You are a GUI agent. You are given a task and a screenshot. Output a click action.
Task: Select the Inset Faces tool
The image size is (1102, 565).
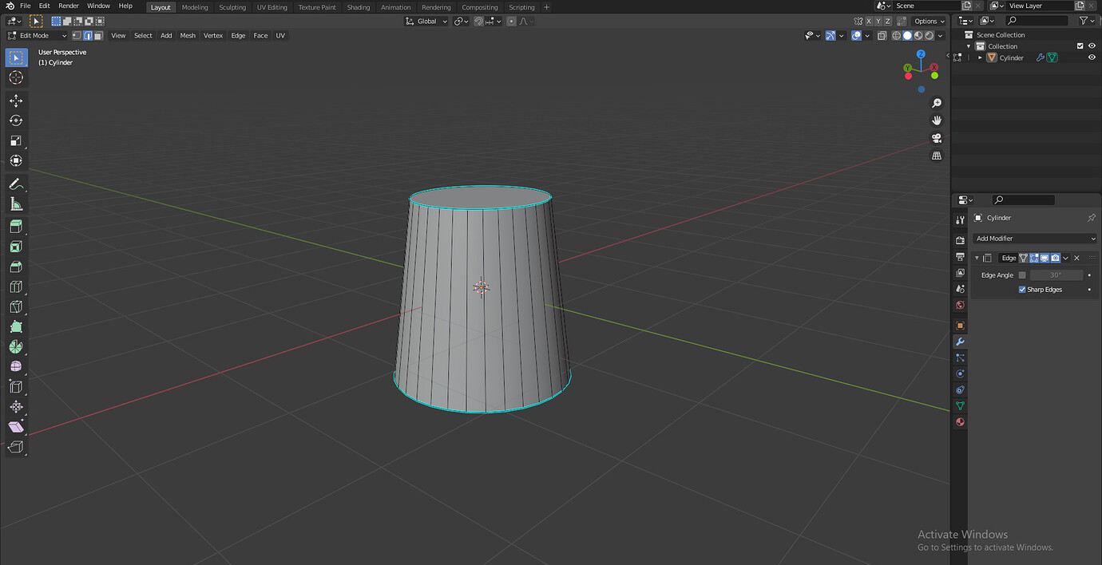pyautogui.click(x=16, y=247)
